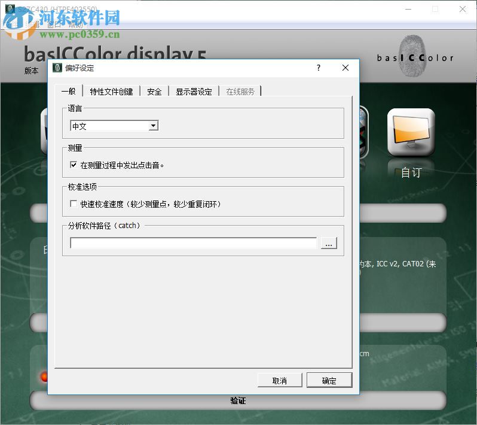Enable 快速校准速度 checkbox

[x=74, y=204]
